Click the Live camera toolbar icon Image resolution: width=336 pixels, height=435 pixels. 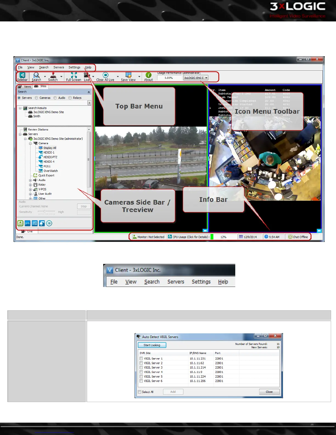click(x=87, y=75)
